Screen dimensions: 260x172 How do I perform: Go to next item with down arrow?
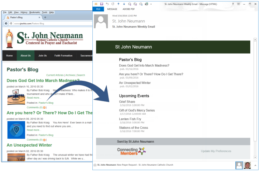(x=124, y=4)
